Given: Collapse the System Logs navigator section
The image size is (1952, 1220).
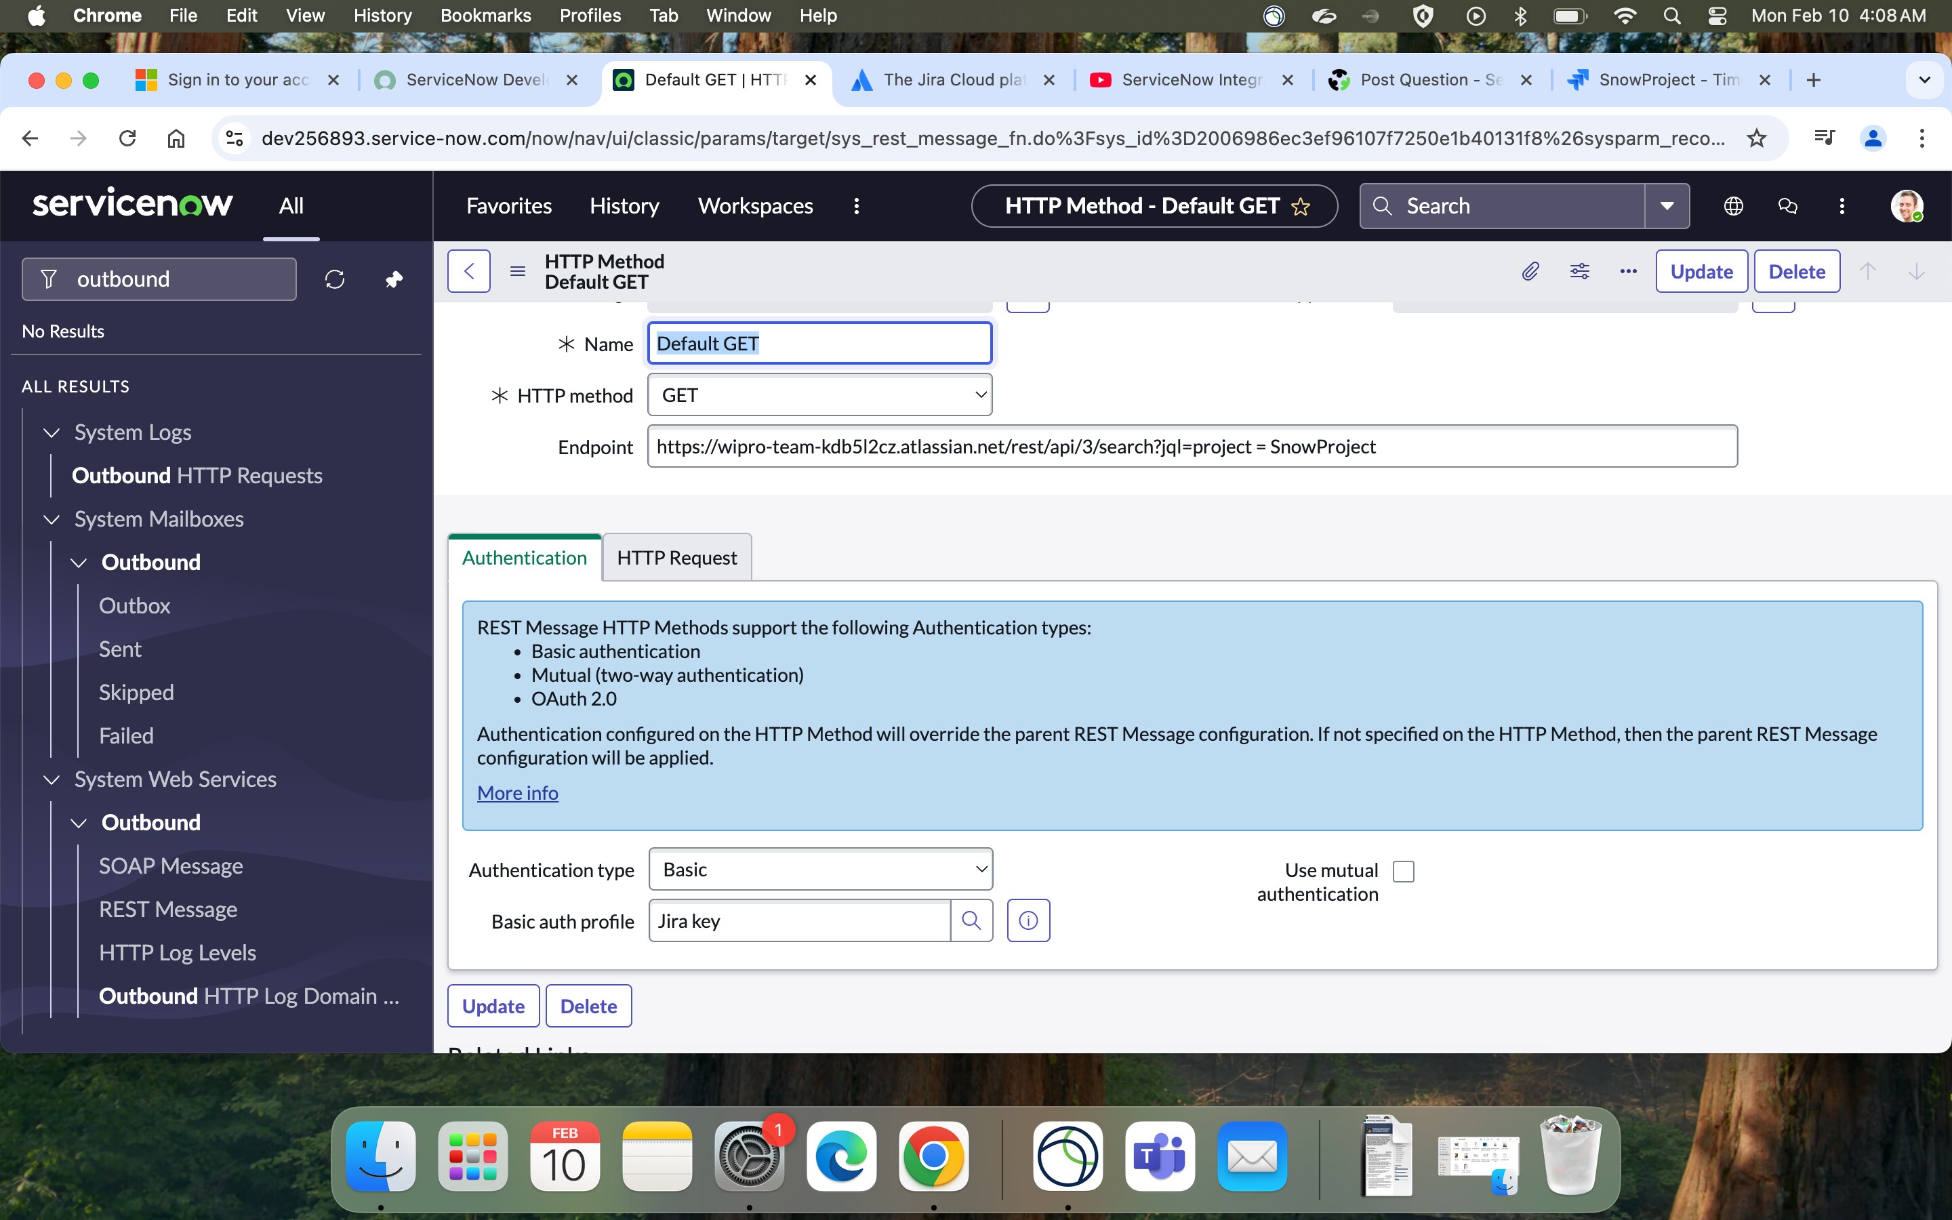Looking at the screenshot, I should (52, 432).
